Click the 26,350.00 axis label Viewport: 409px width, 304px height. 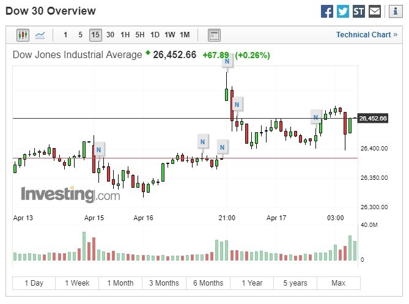click(x=374, y=178)
